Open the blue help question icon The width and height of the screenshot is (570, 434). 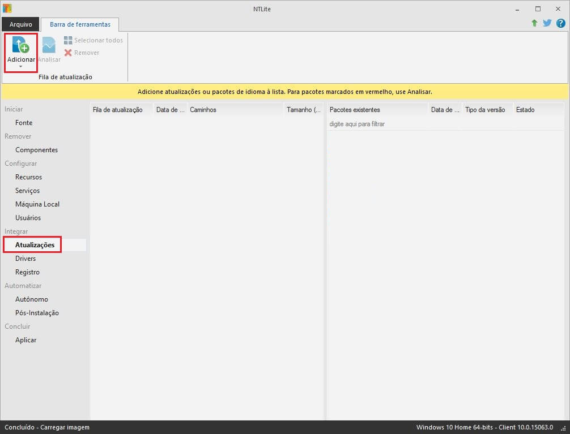coord(560,23)
